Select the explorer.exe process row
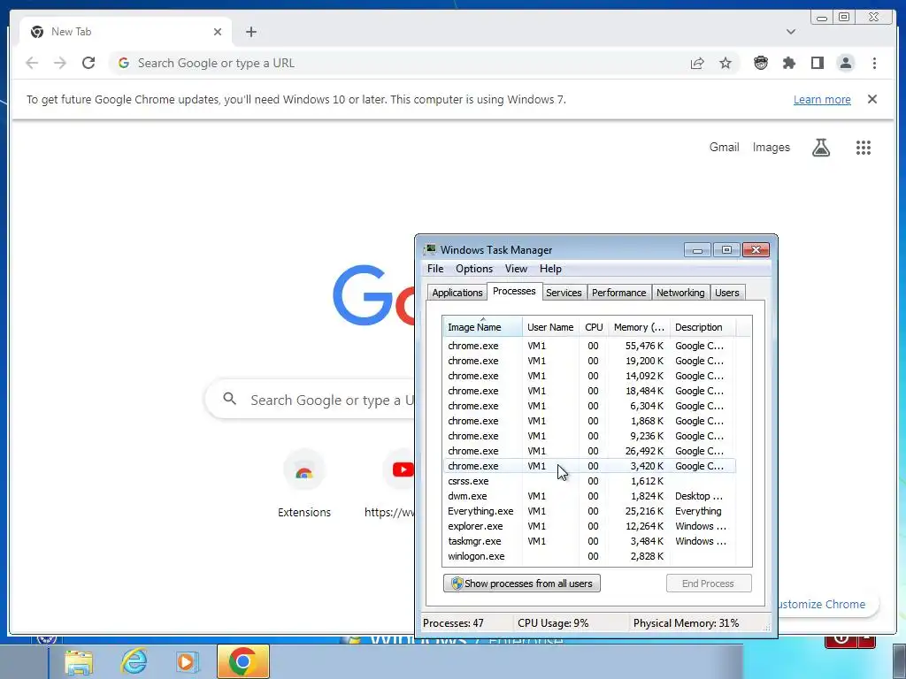 point(589,526)
